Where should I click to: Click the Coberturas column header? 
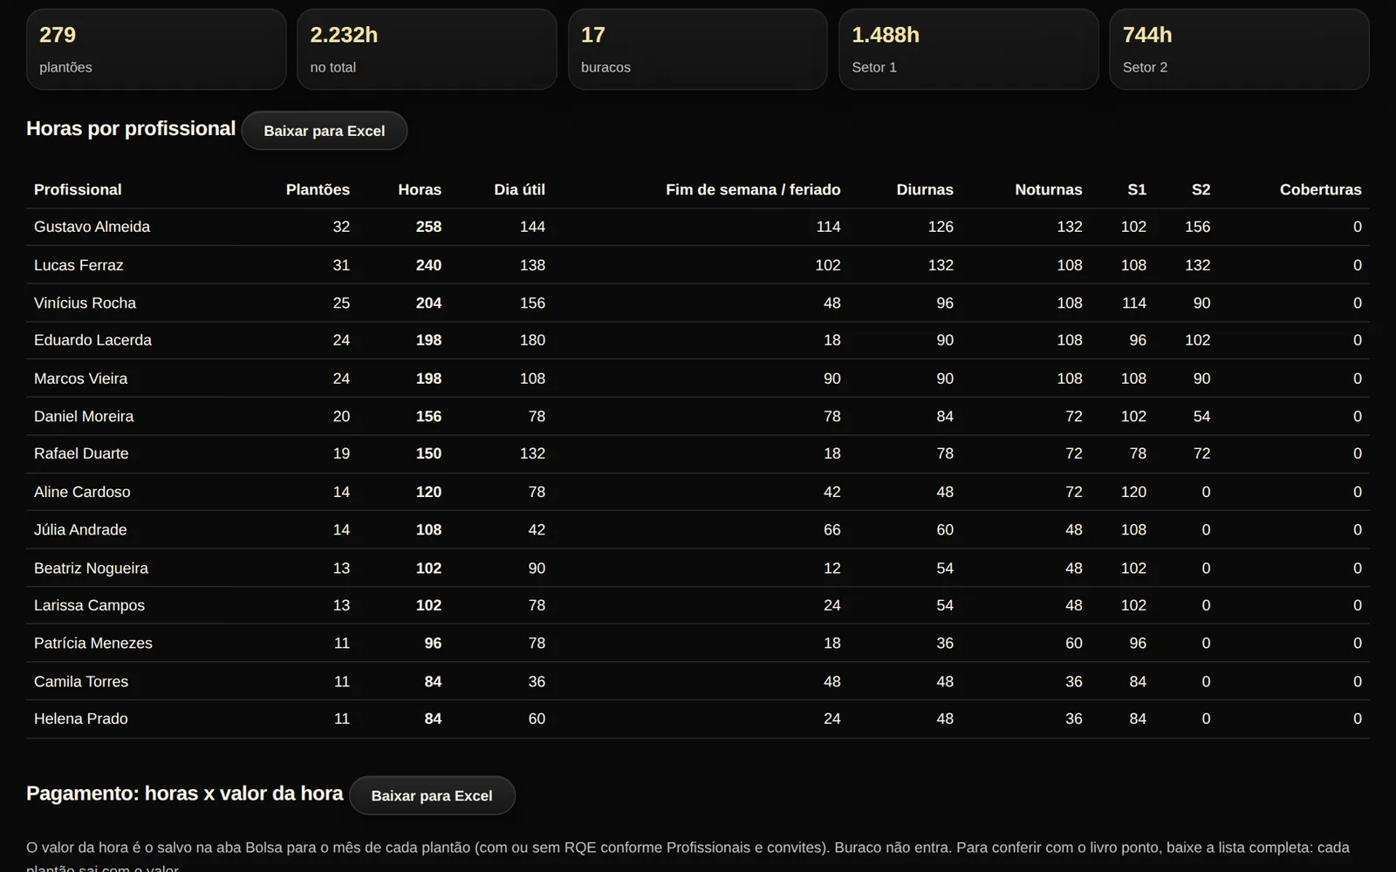click(1320, 189)
